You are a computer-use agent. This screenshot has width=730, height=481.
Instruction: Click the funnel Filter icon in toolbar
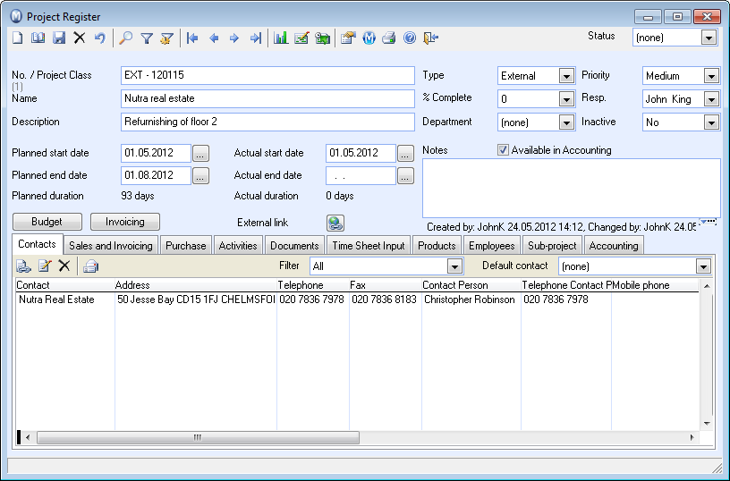pyautogui.click(x=147, y=38)
